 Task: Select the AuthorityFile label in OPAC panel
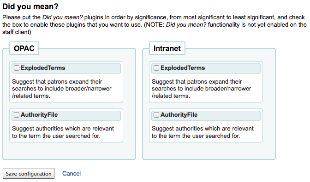pyautogui.click(x=39, y=115)
